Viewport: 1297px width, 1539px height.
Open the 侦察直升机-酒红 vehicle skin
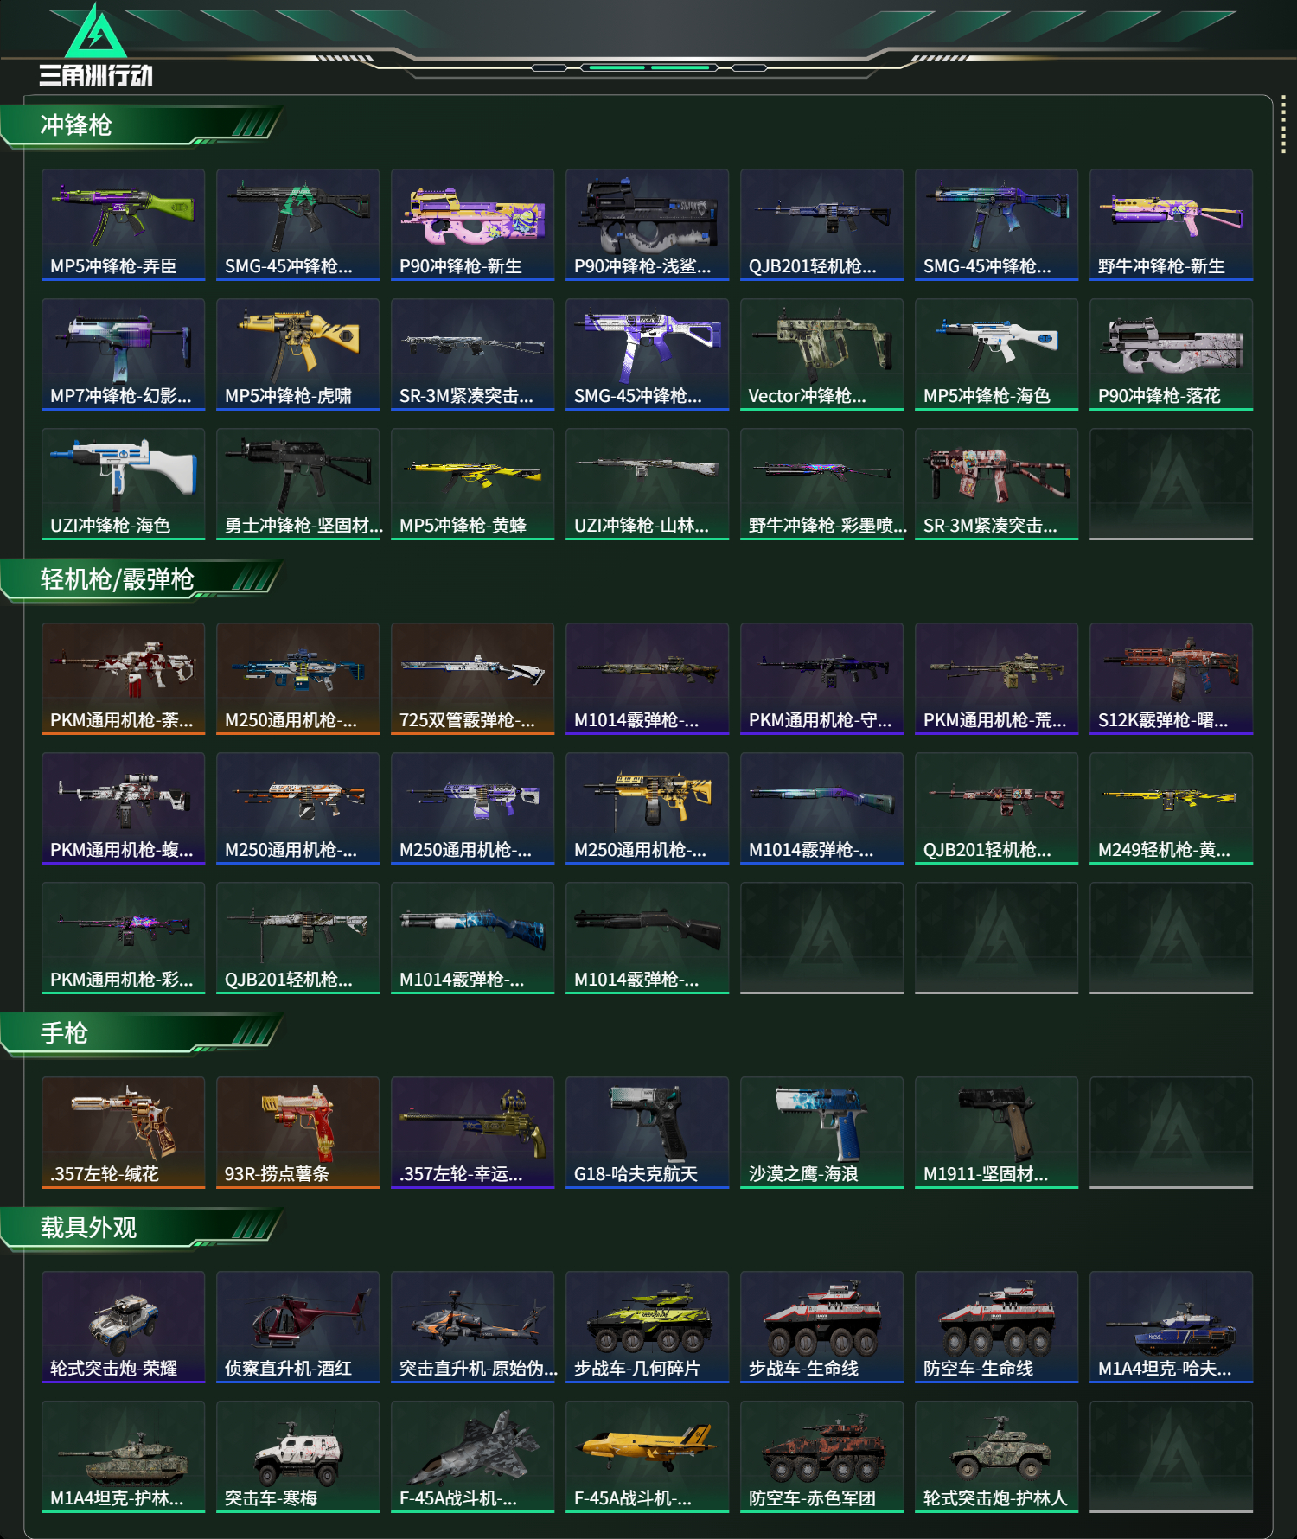click(298, 1327)
